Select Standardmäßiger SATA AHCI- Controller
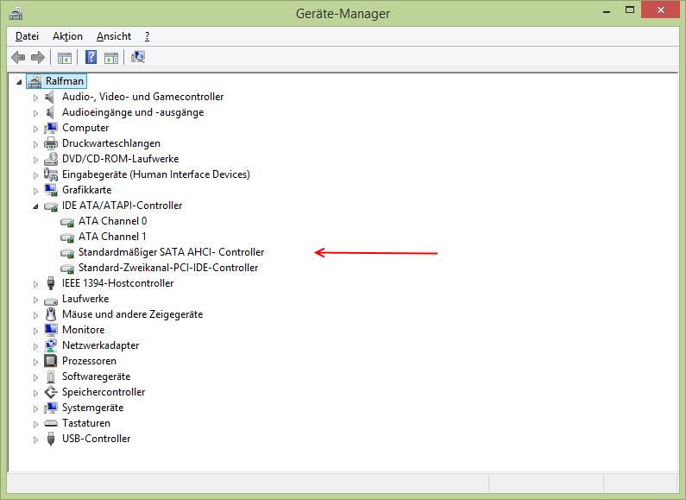 171,252
